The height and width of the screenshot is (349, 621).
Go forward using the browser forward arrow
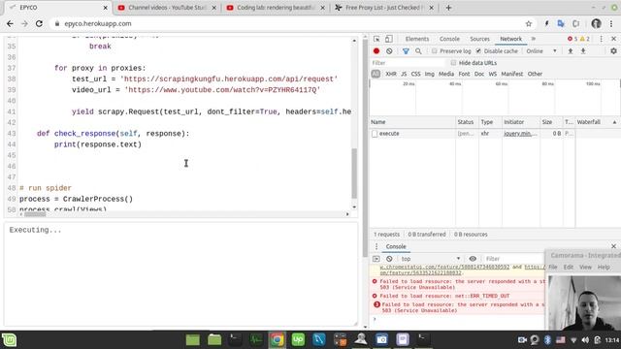pos(24,23)
